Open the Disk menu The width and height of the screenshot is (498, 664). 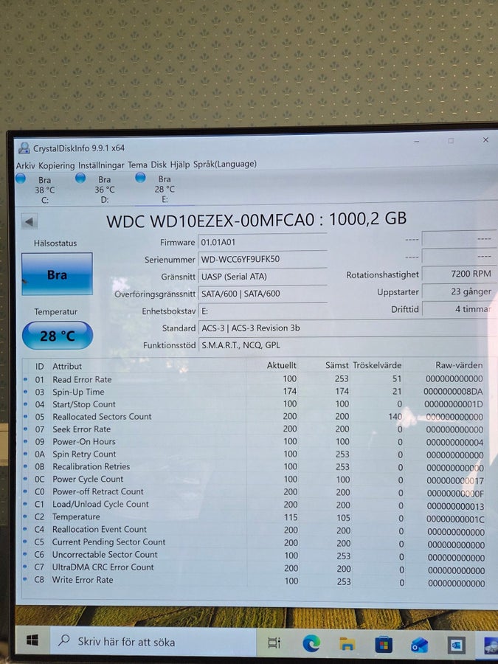[159, 165]
